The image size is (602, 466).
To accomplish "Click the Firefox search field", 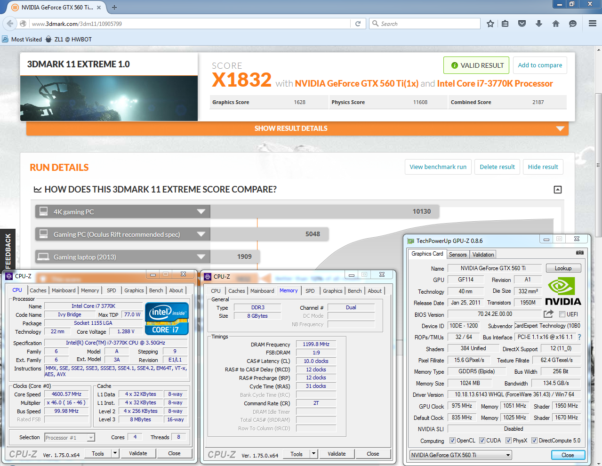I will click(x=425, y=24).
